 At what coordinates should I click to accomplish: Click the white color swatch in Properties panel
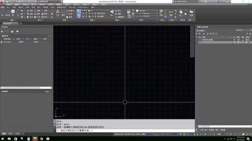tap(137, 11)
